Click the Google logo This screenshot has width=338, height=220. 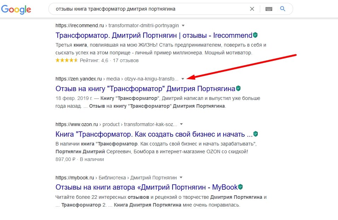click(16, 10)
